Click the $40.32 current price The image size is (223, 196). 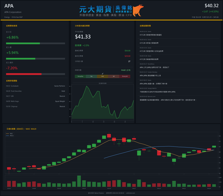click(x=211, y=6)
